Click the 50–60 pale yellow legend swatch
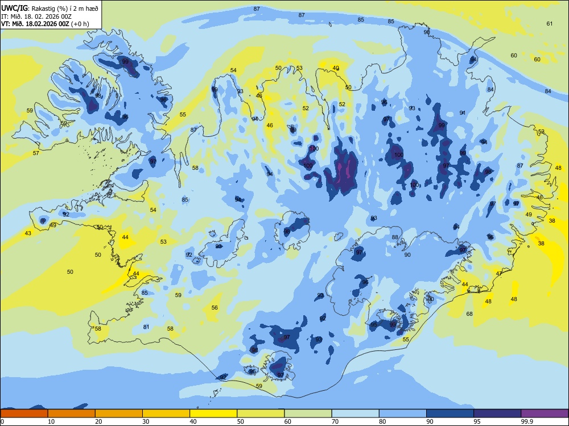 point(261,414)
